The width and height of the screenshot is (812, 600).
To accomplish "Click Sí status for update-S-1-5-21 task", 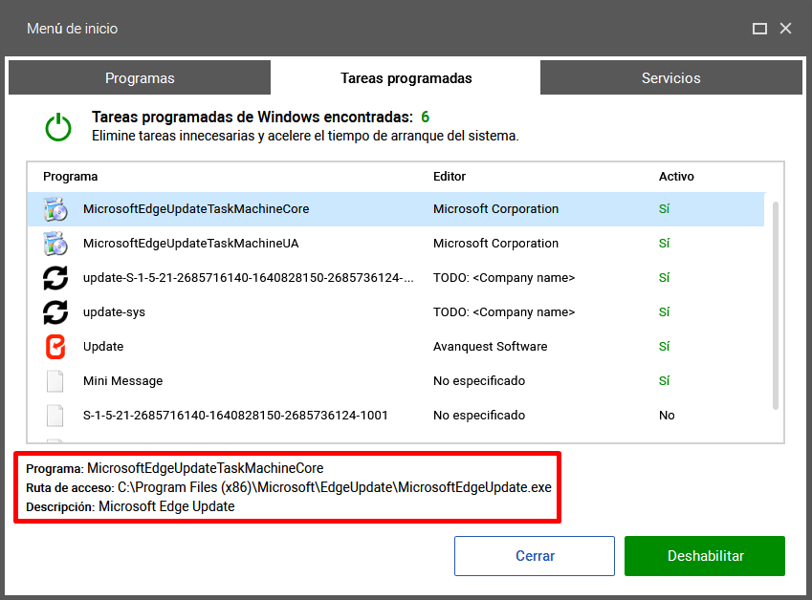I will (665, 278).
